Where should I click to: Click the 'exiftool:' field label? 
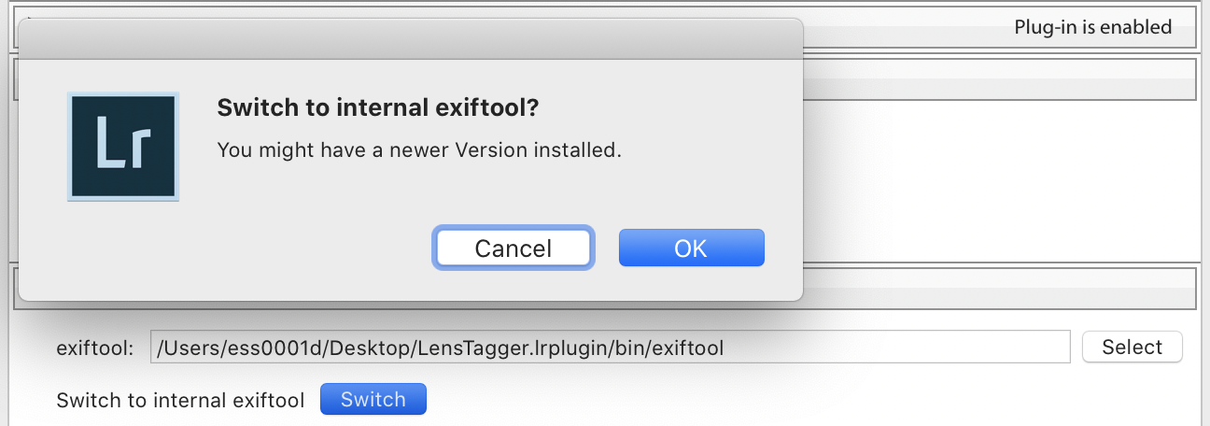click(x=95, y=348)
